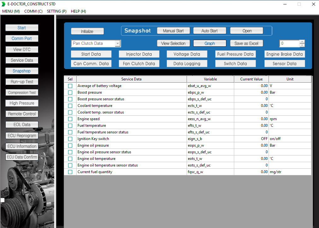Click the snapshot Open button
Image resolution: width=319 pixels, height=228 pixels.
[x=246, y=31]
